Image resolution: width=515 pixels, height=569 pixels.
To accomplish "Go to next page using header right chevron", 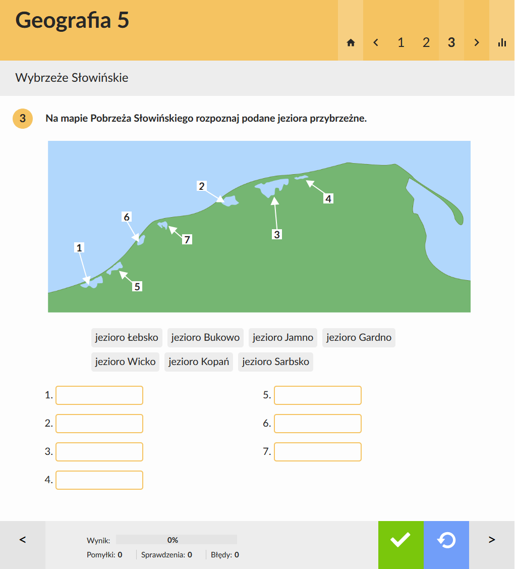I will pyautogui.click(x=477, y=43).
